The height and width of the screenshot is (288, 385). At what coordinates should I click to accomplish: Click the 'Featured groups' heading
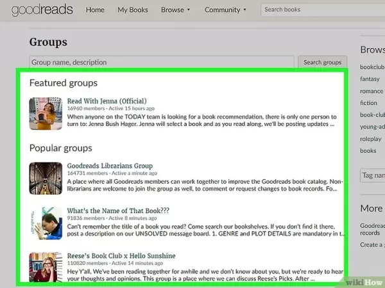64,83
